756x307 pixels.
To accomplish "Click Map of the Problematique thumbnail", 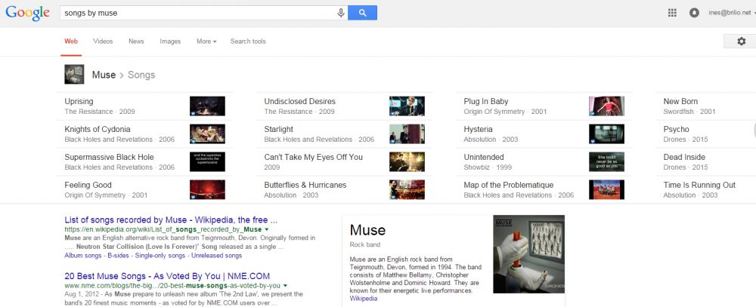I will [x=606, y=190].
